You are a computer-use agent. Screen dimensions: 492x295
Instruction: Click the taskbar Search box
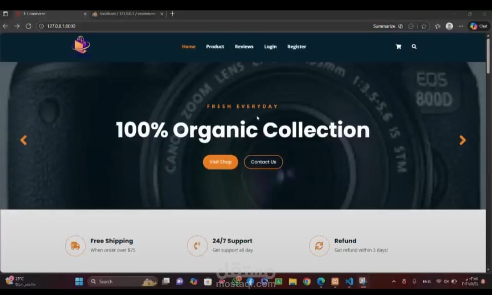coord(123,281)
